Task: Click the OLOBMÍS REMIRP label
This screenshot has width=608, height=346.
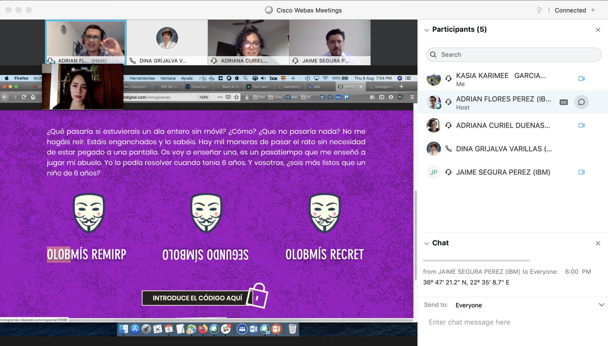Action: 87,255
